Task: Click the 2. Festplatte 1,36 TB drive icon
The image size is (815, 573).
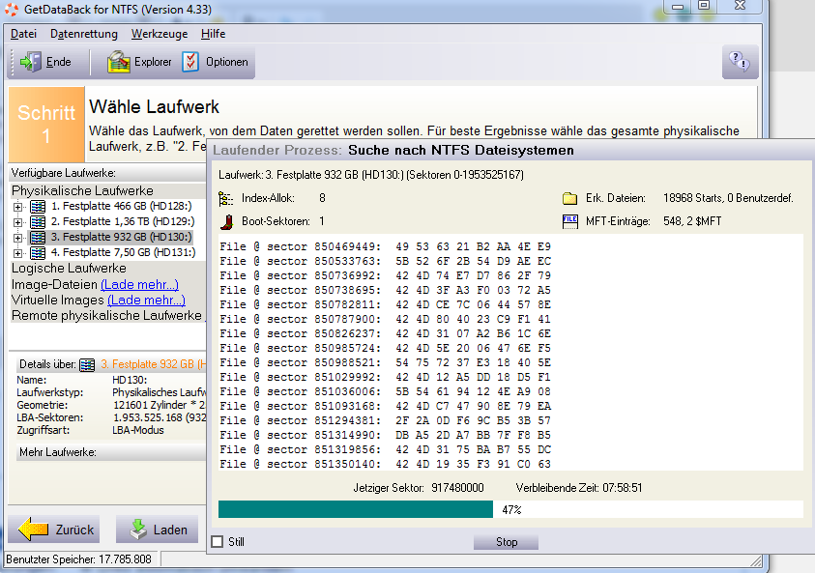Action: click(38, 222)
